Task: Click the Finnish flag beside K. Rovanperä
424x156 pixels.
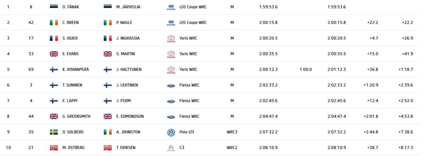Action: [x=54, y=69]
